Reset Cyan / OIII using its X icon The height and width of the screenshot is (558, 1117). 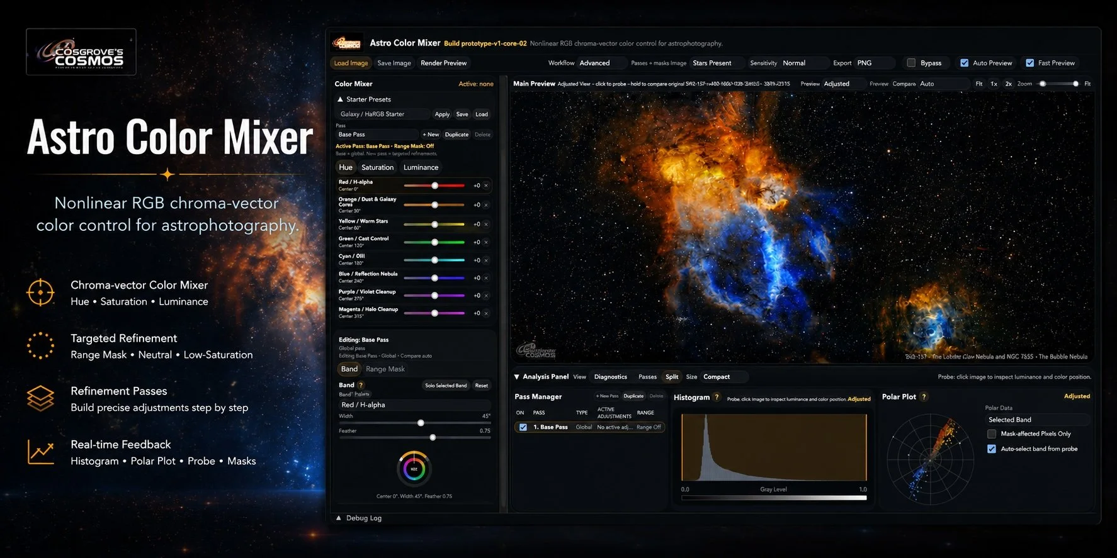point(486,260)
